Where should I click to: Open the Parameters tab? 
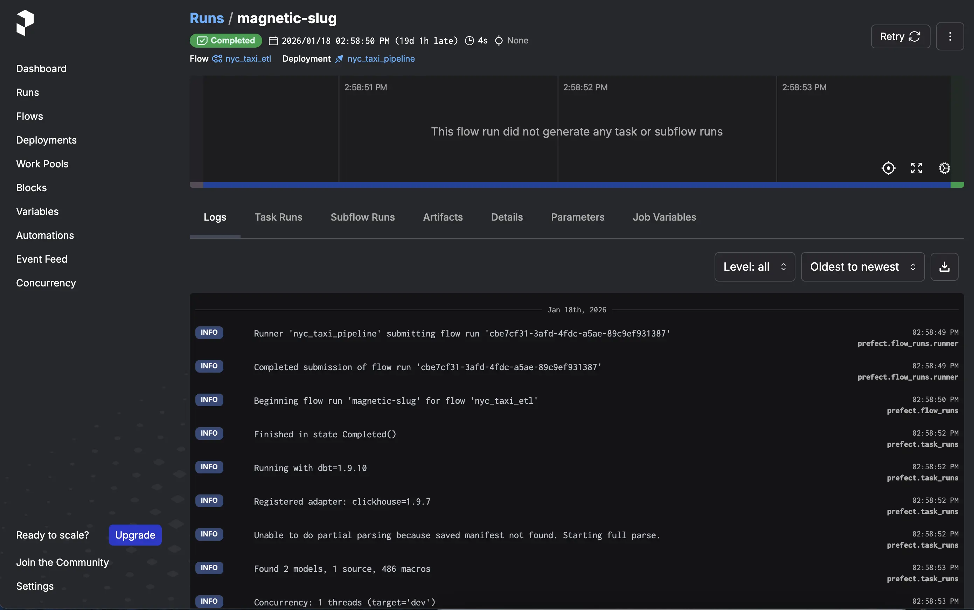click(x=577, y=217)
